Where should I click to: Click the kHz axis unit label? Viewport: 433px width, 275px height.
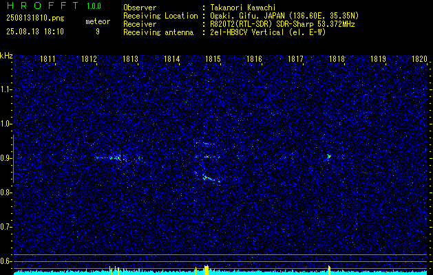[7, 56]
